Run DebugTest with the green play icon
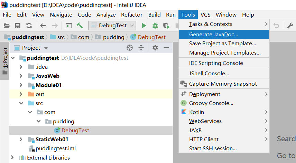The width and height of the screenshot is (296, 163). [x=144, y=26]
